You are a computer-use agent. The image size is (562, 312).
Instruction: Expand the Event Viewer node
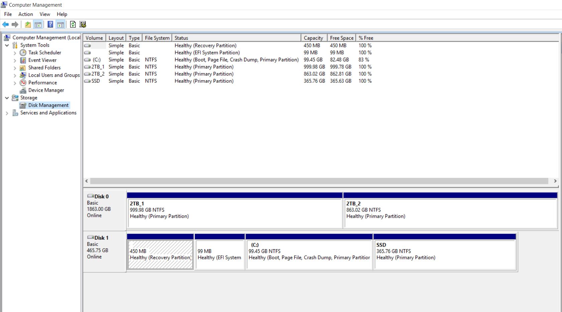(x=15, y=60)
